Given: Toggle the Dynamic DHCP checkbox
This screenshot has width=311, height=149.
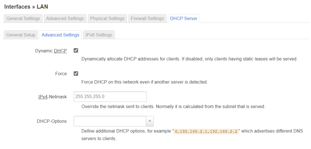Looking at the screenshot, I should pyautogui.click(x=76, y=50).
